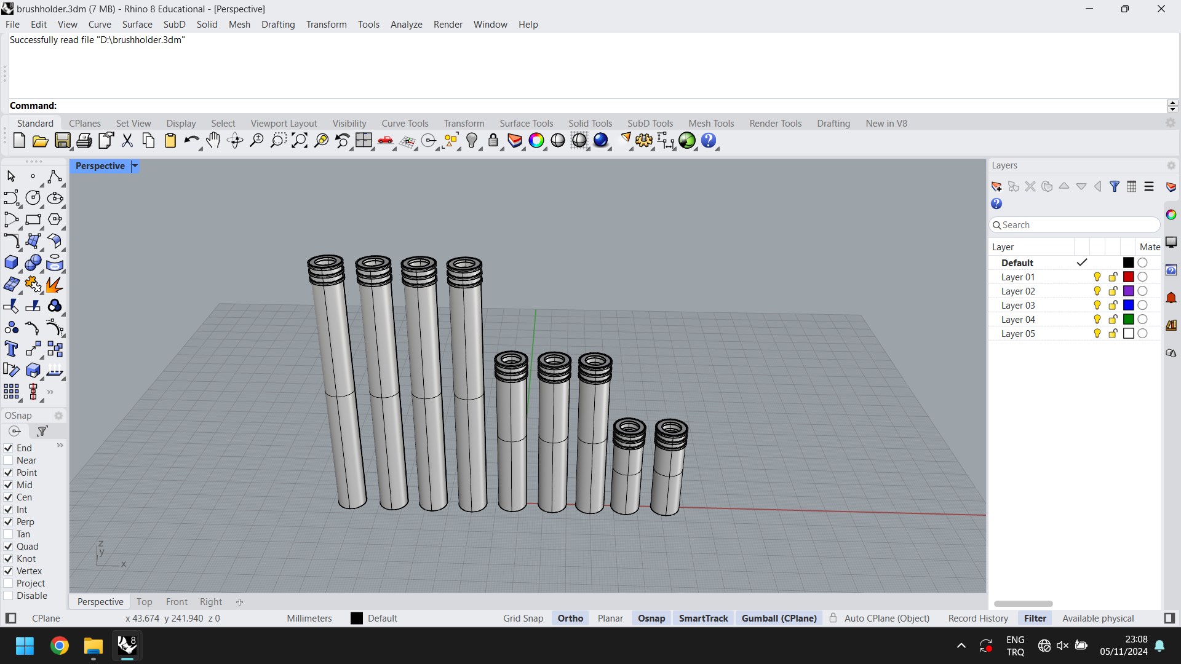
Task: Click the blue sphere Rendered display icon
Action: click(601, 141)
